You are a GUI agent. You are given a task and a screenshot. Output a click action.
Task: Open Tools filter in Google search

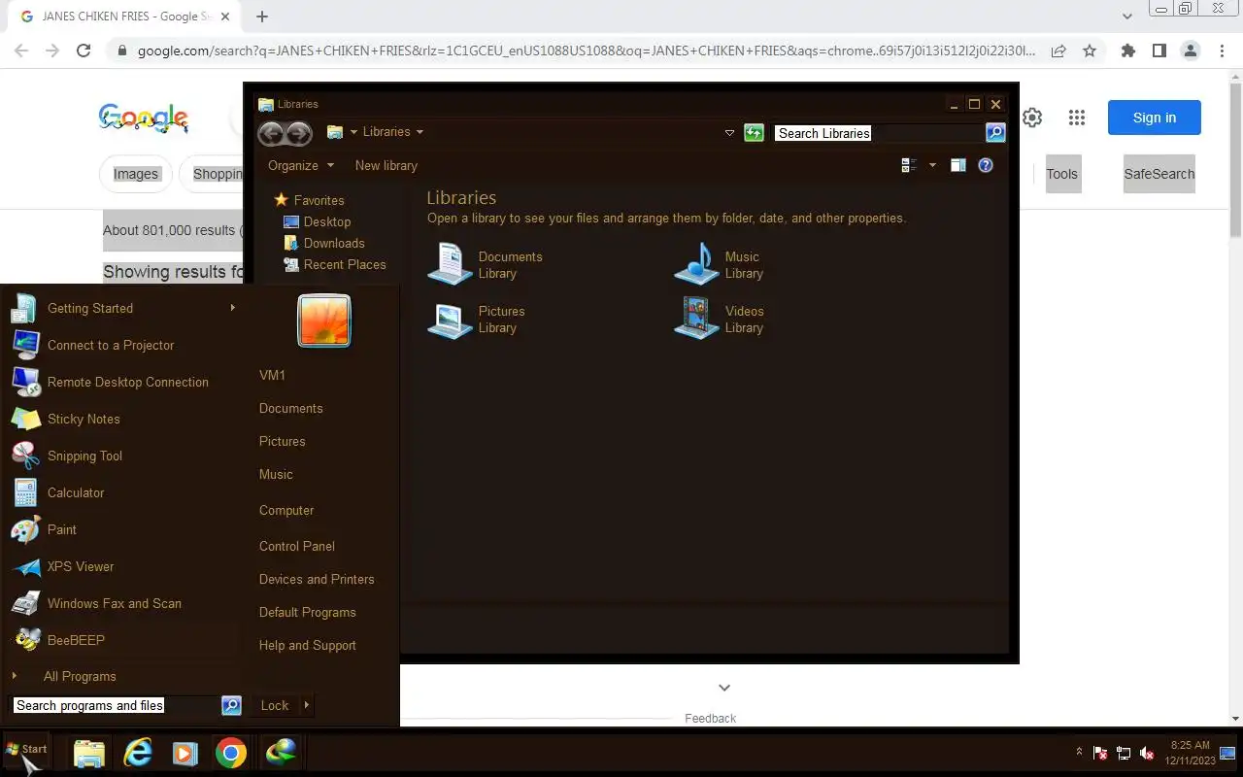pos(1062,174)
